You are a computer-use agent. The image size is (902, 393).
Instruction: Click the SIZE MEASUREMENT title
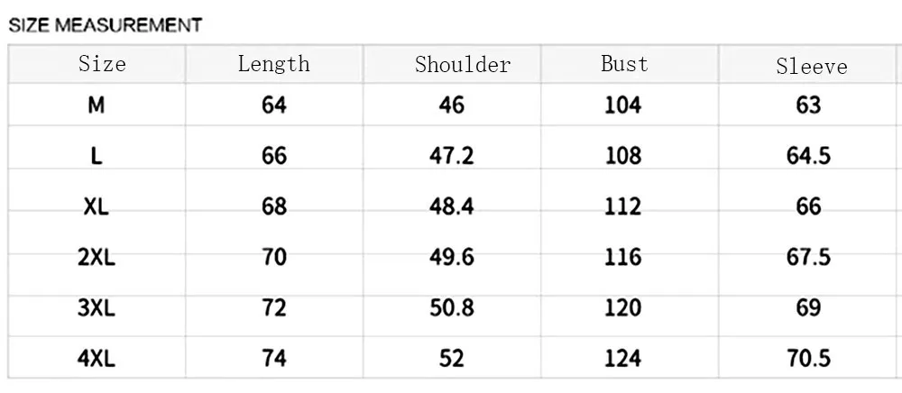click(x=106, y=25)
